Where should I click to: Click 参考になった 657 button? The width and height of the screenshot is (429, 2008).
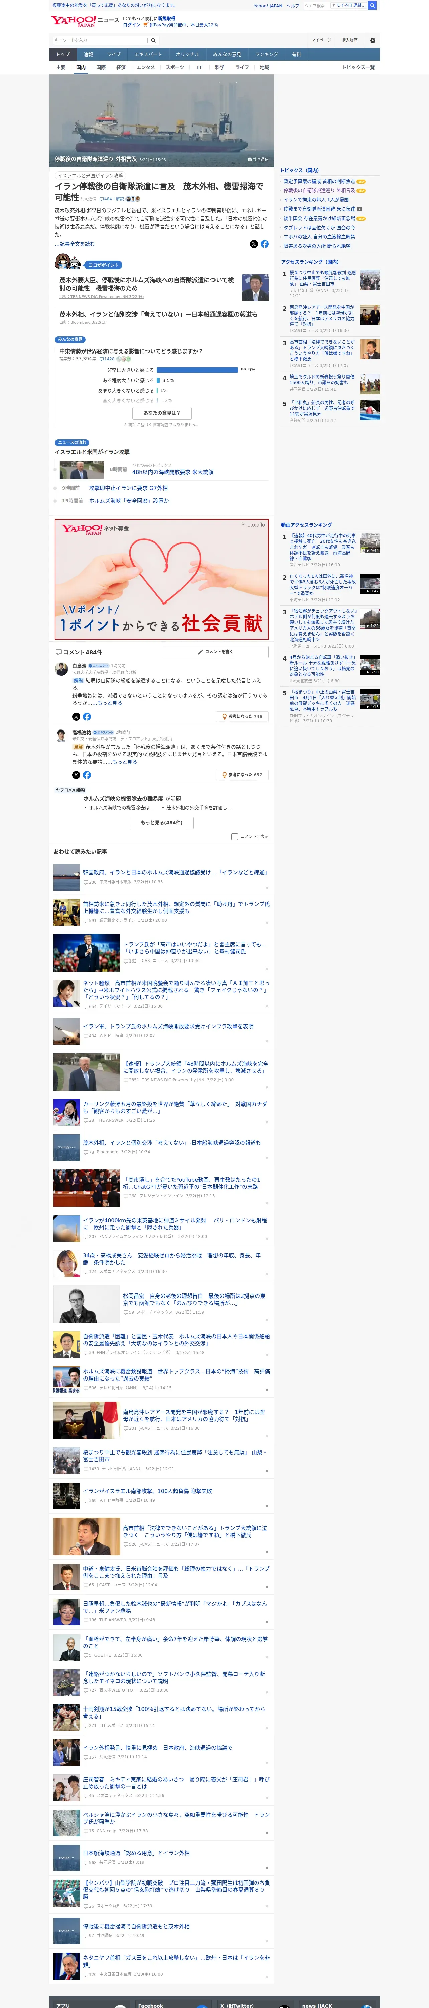point(242,775)
